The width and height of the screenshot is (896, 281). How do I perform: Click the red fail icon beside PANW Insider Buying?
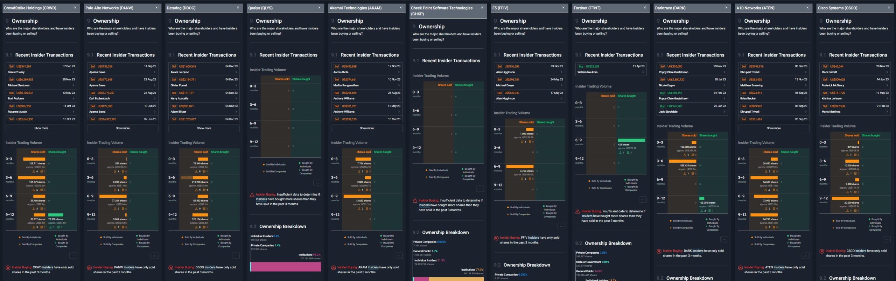click(x=89, y=268)
